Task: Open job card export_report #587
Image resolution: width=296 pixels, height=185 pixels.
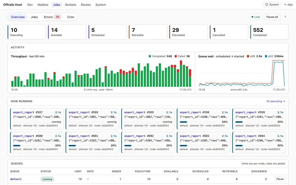Action: [37, 119]
